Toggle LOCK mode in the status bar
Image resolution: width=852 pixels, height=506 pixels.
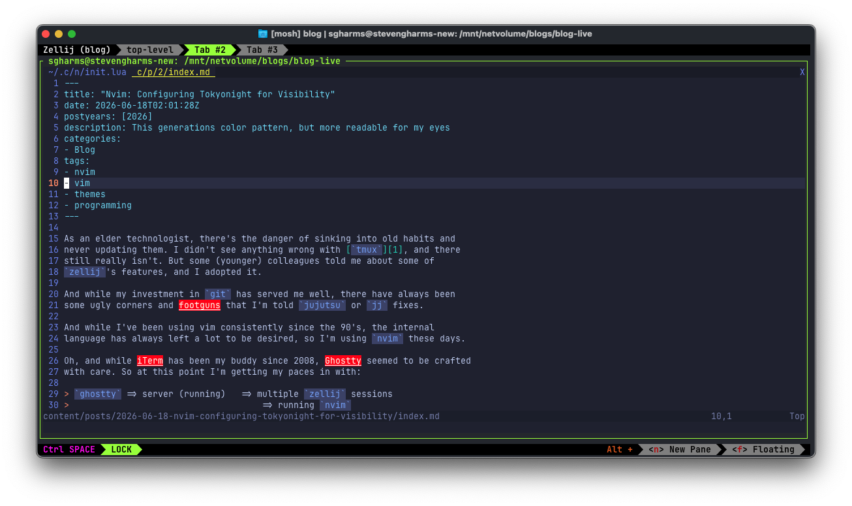(121, 449)
